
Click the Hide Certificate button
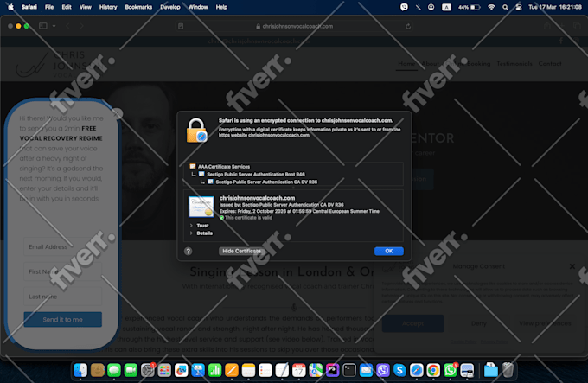coord(241,251)
